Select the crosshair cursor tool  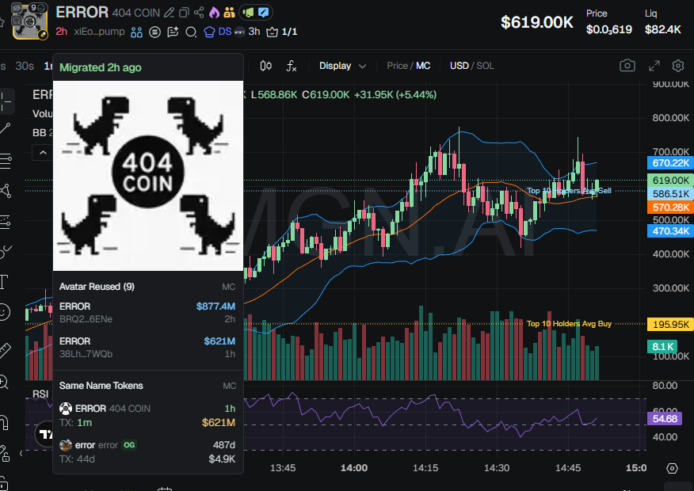[x=6, y=101]
